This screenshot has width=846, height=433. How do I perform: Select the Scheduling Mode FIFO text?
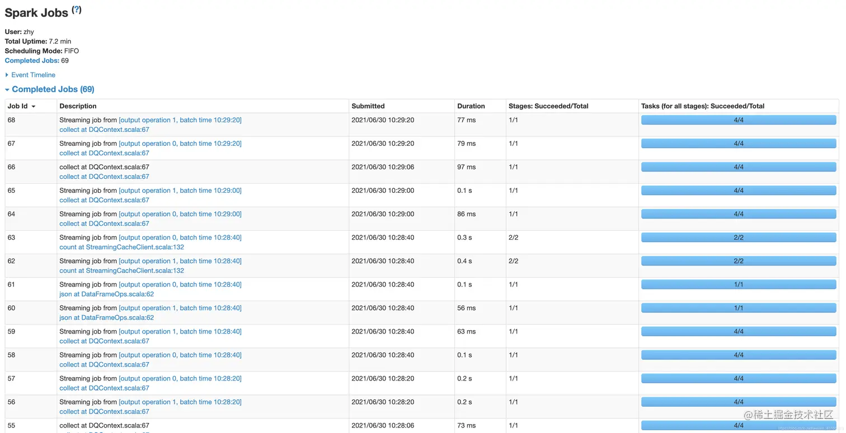tap(42, 51)
